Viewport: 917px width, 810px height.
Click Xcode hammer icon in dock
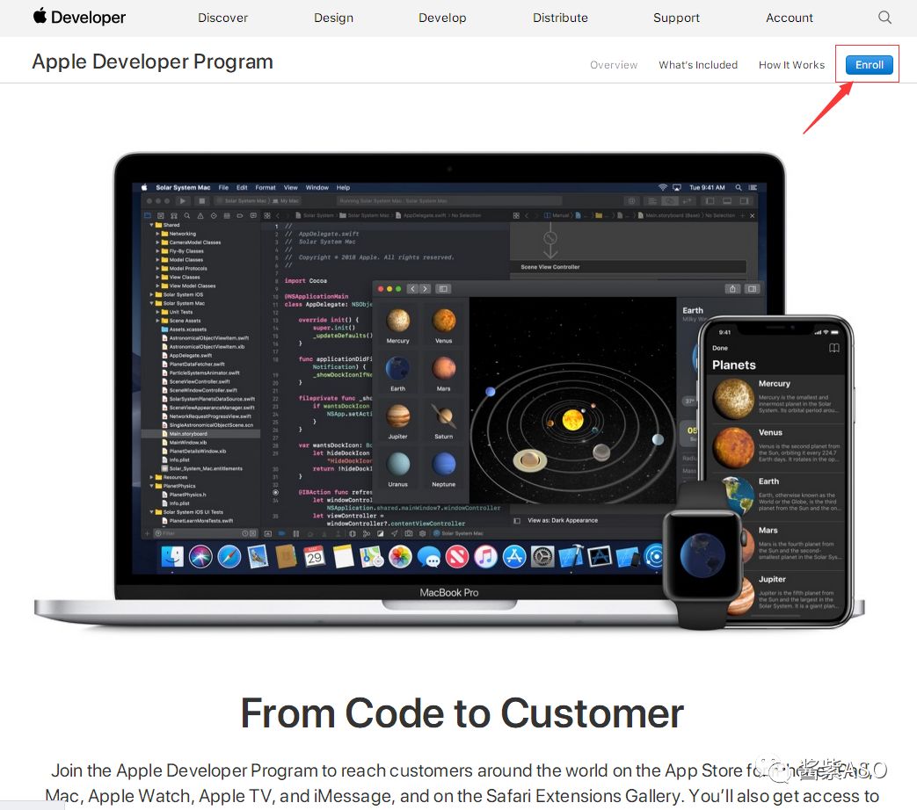tap(571, 556)
